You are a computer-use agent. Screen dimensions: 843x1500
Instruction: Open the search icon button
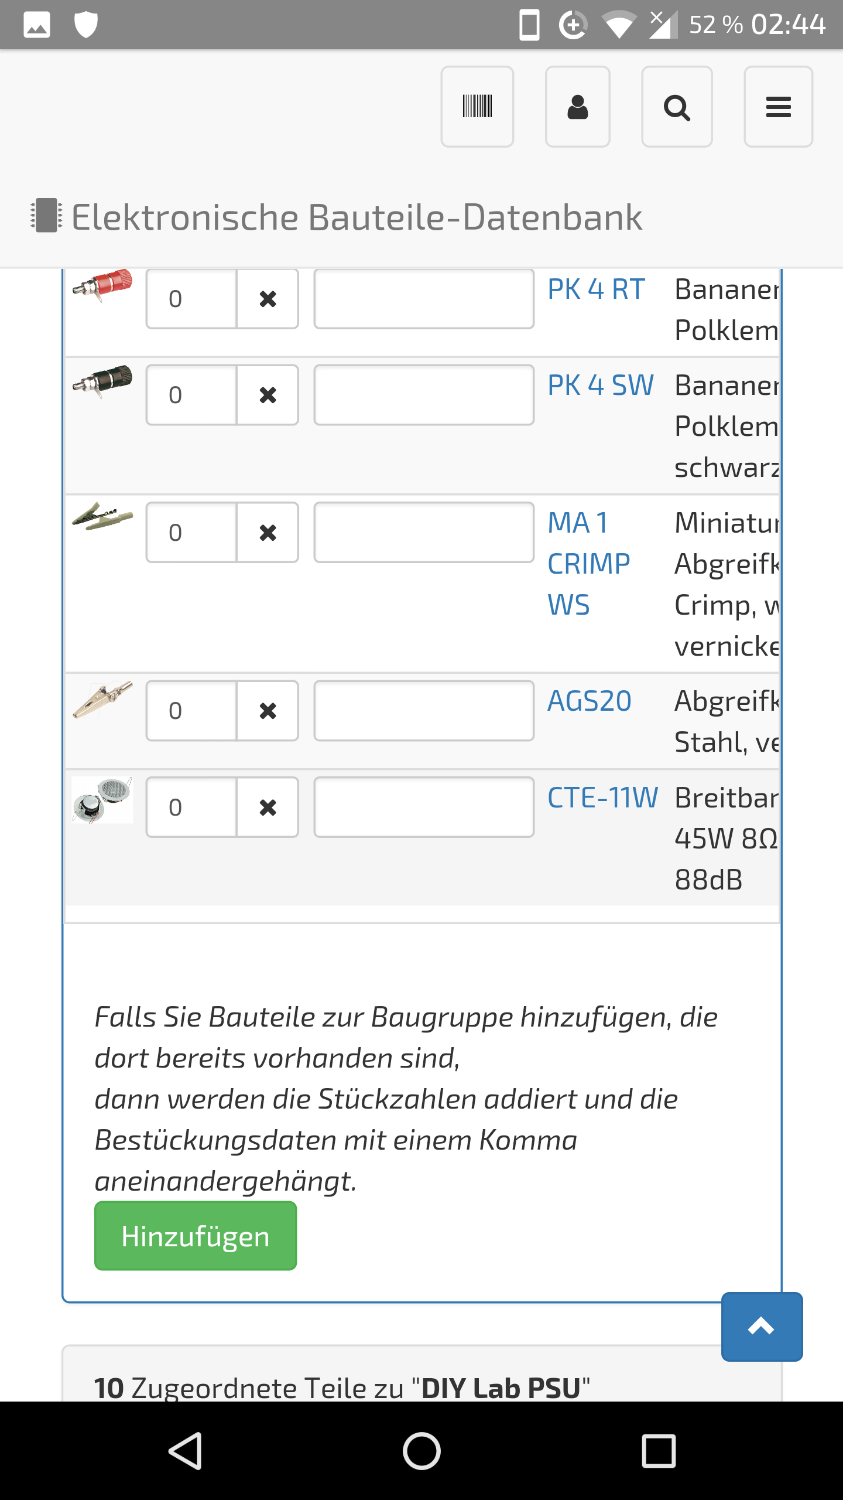[677, 107]
